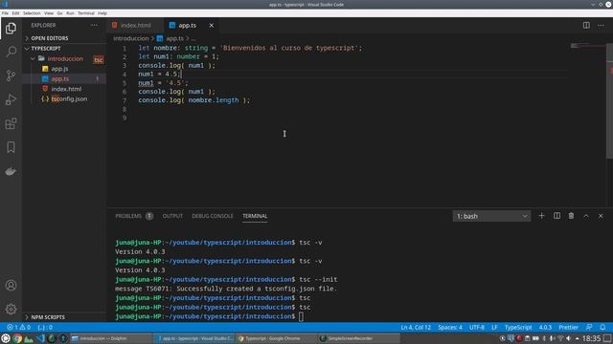The image size is (613, 344).
Task: Open the Help menu
Action: (x=102, y=13)
